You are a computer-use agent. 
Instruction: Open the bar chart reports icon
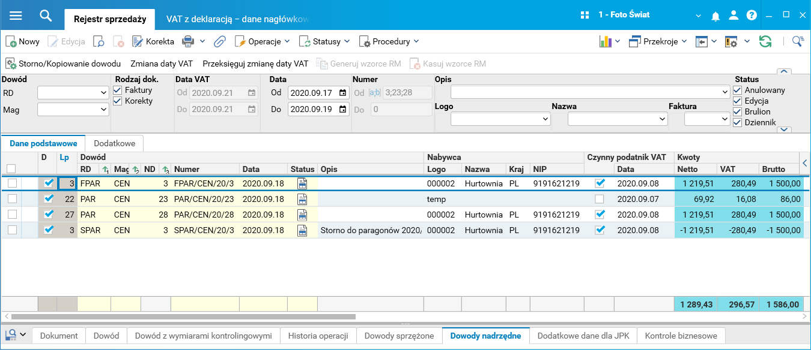605,41
